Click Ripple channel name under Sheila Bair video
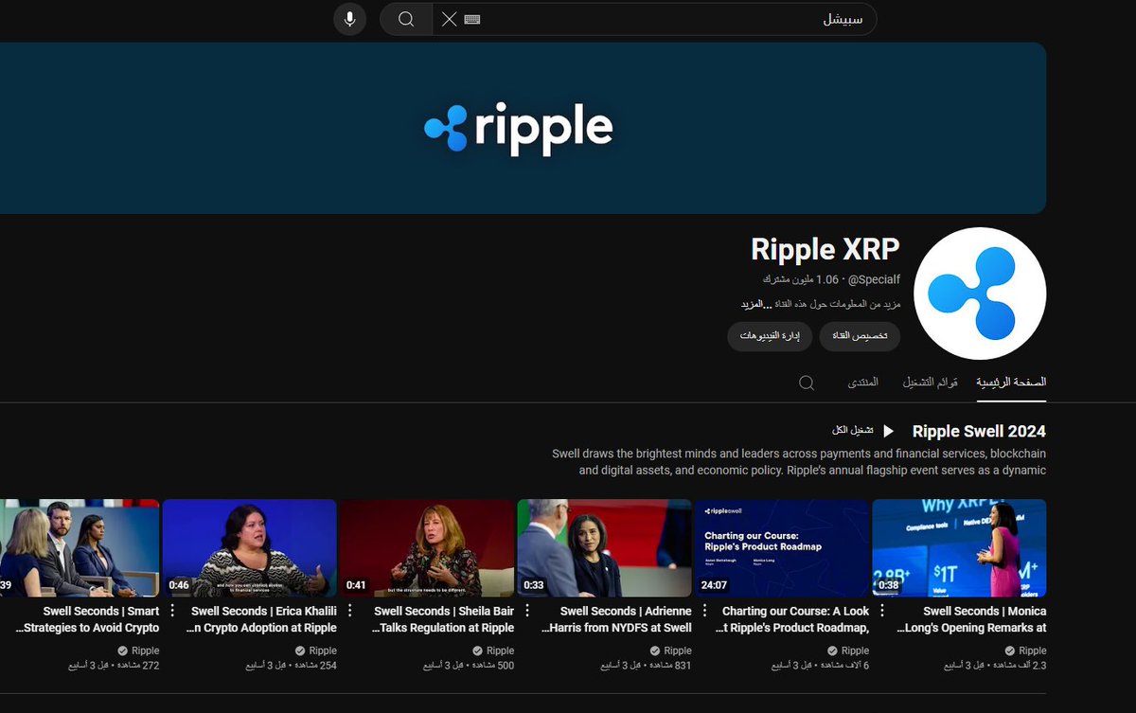This screenshot has height=713, width=1136. (x=500, y=651)
